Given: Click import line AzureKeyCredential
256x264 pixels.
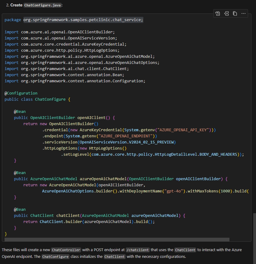Looking at the screenshot, I should click(66, 44).
